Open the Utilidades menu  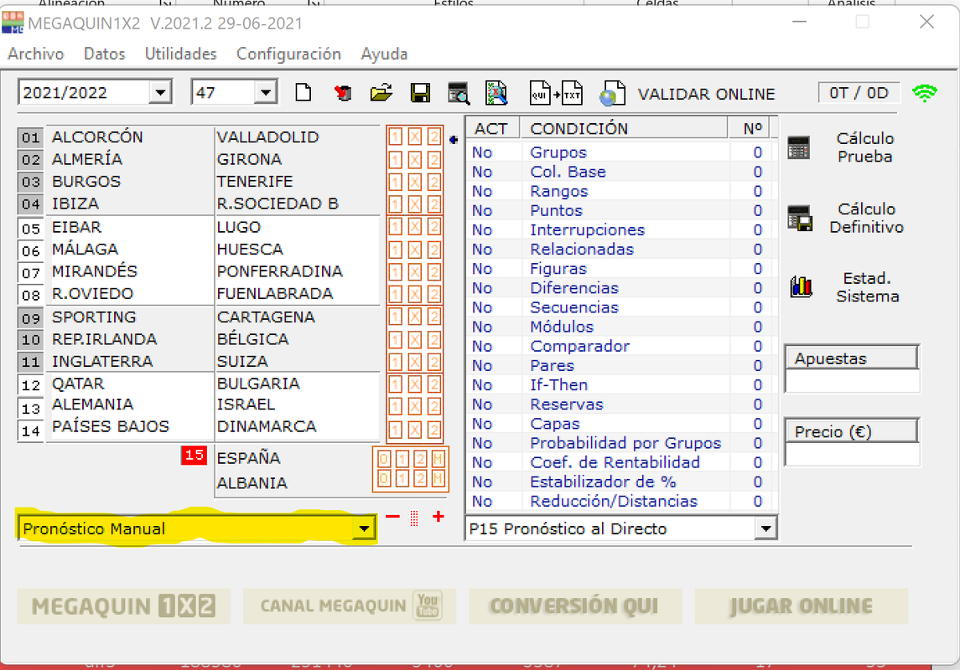[x=180, y=54]
